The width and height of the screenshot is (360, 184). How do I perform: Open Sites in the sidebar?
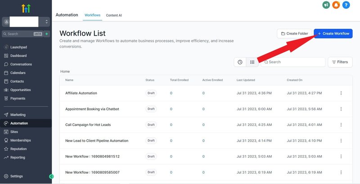14,132
